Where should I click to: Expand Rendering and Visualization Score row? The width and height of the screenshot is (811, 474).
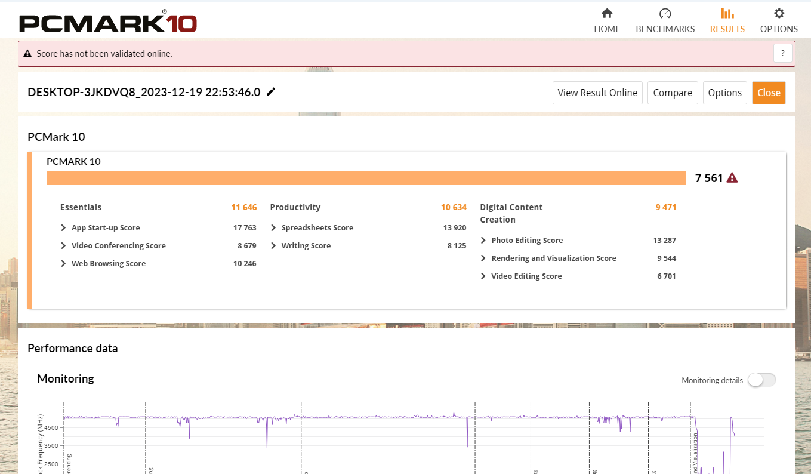point(483,258)
